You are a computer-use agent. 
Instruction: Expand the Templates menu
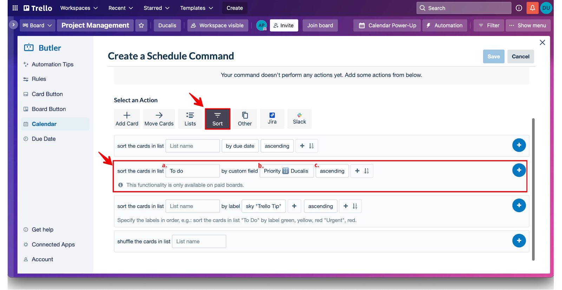196,8
